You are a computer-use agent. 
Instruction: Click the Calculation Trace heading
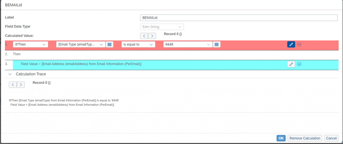(x=31, y=74)
